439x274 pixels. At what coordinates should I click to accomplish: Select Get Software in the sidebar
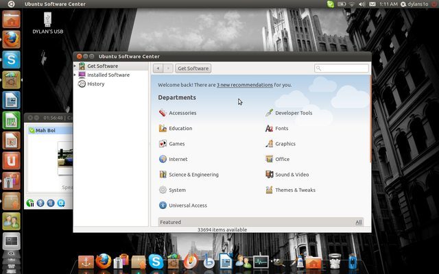pyautogui.click(x=111, y=66)
